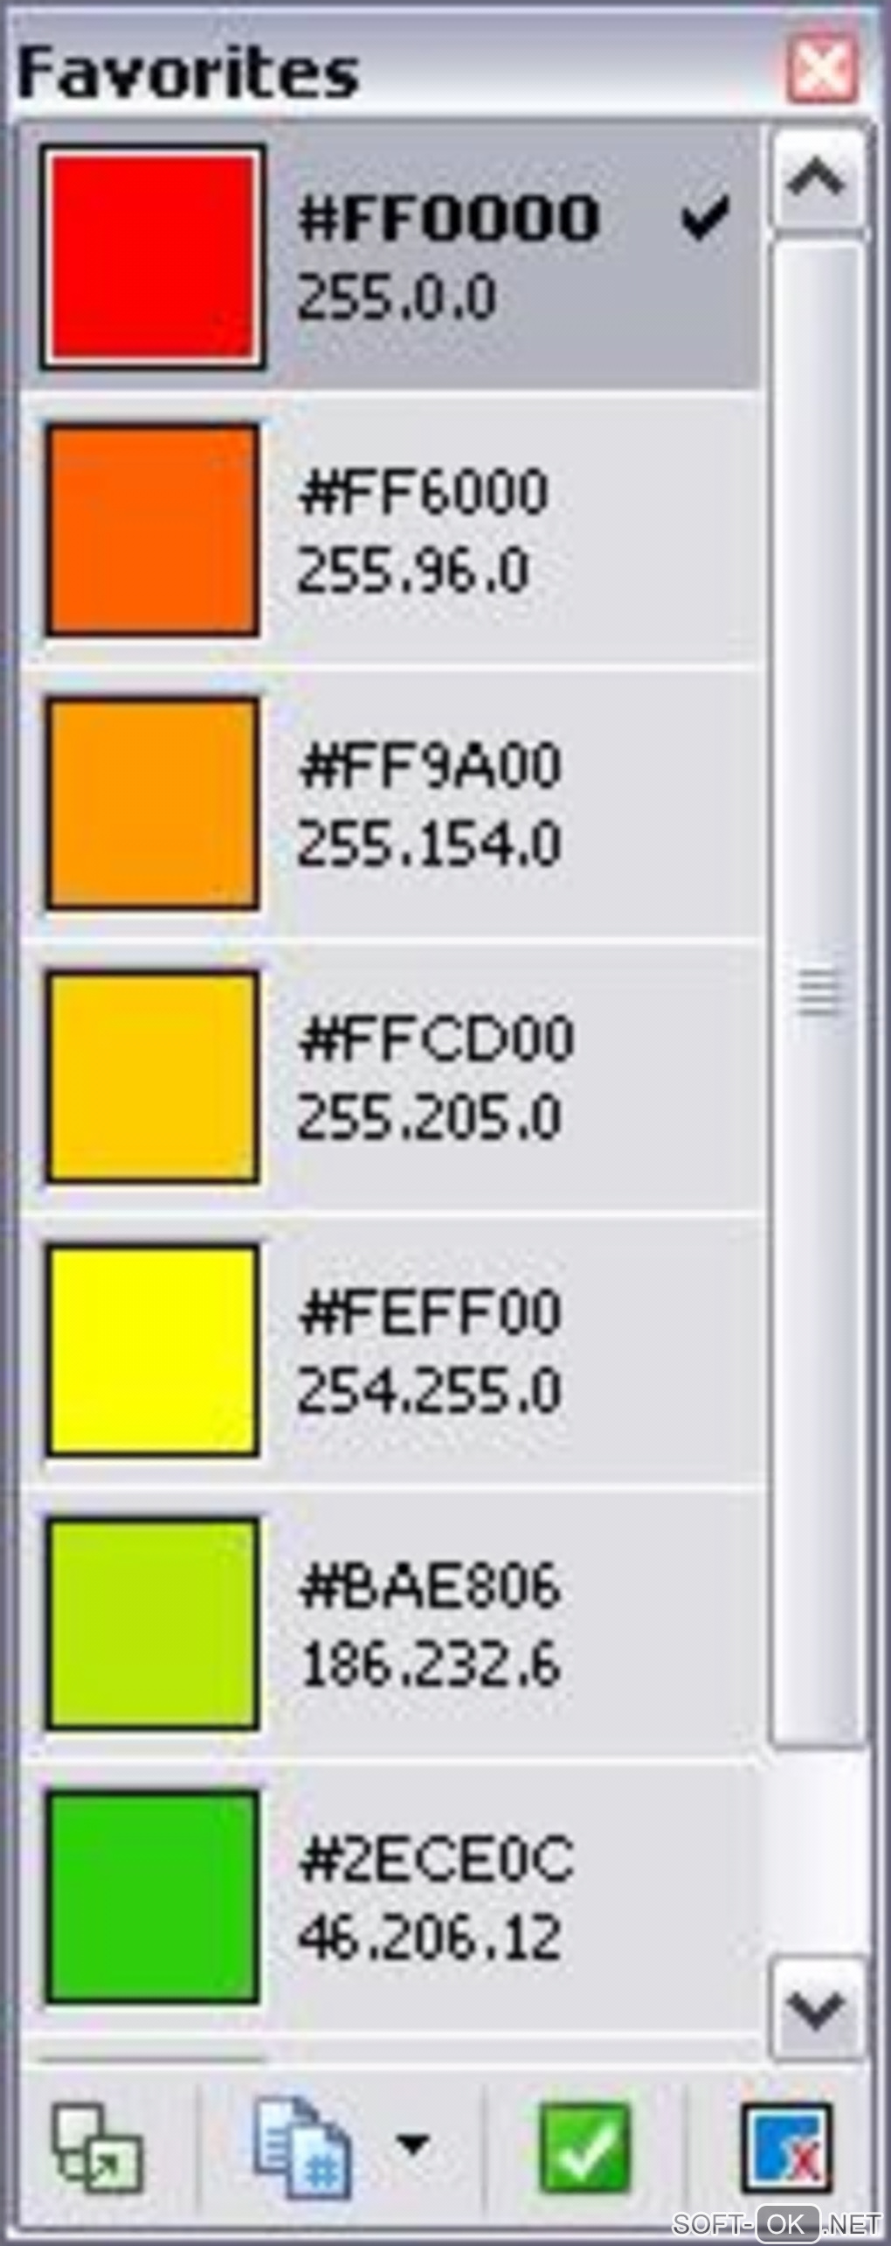Pick the #FFCD00 yellow-orange swatch
The height and width of the screenshot is (2246, 891).
(x=153, y=1076)
